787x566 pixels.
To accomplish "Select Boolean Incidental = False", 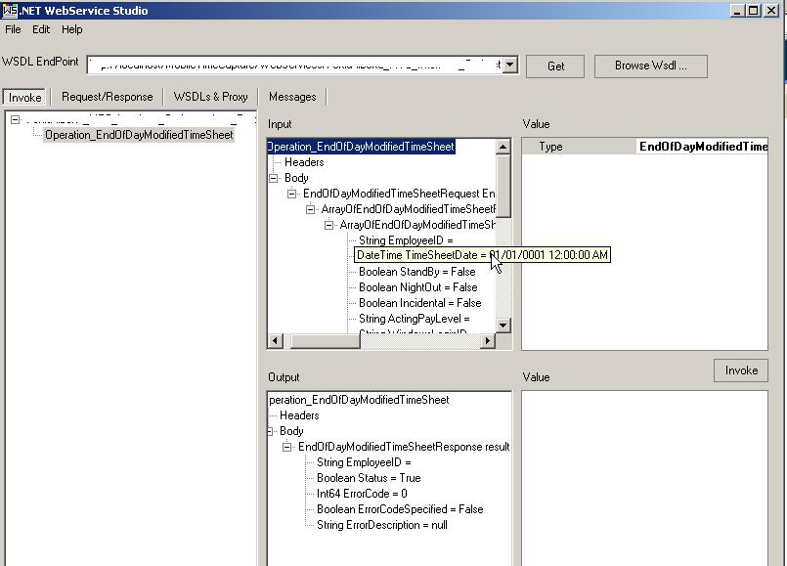I will 420,303.
